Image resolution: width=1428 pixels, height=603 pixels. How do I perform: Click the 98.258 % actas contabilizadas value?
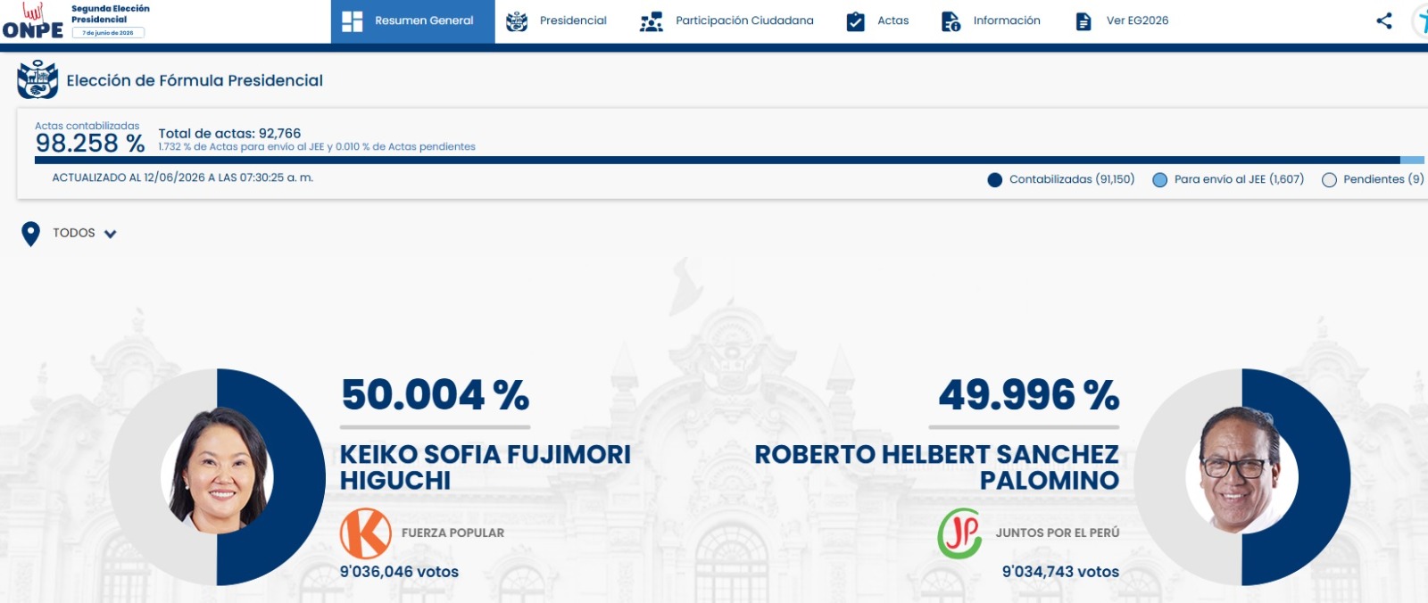coord(90,144)
